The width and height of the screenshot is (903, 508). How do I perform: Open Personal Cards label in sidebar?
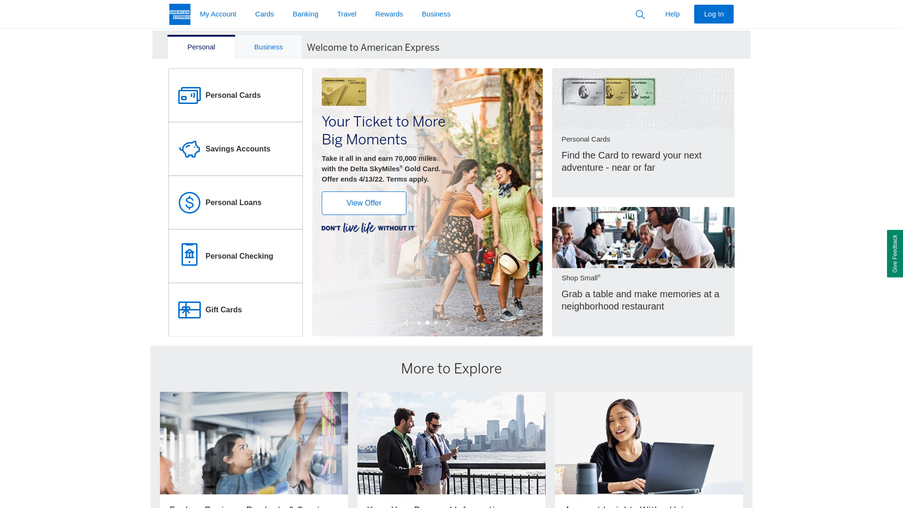point(233,95)
